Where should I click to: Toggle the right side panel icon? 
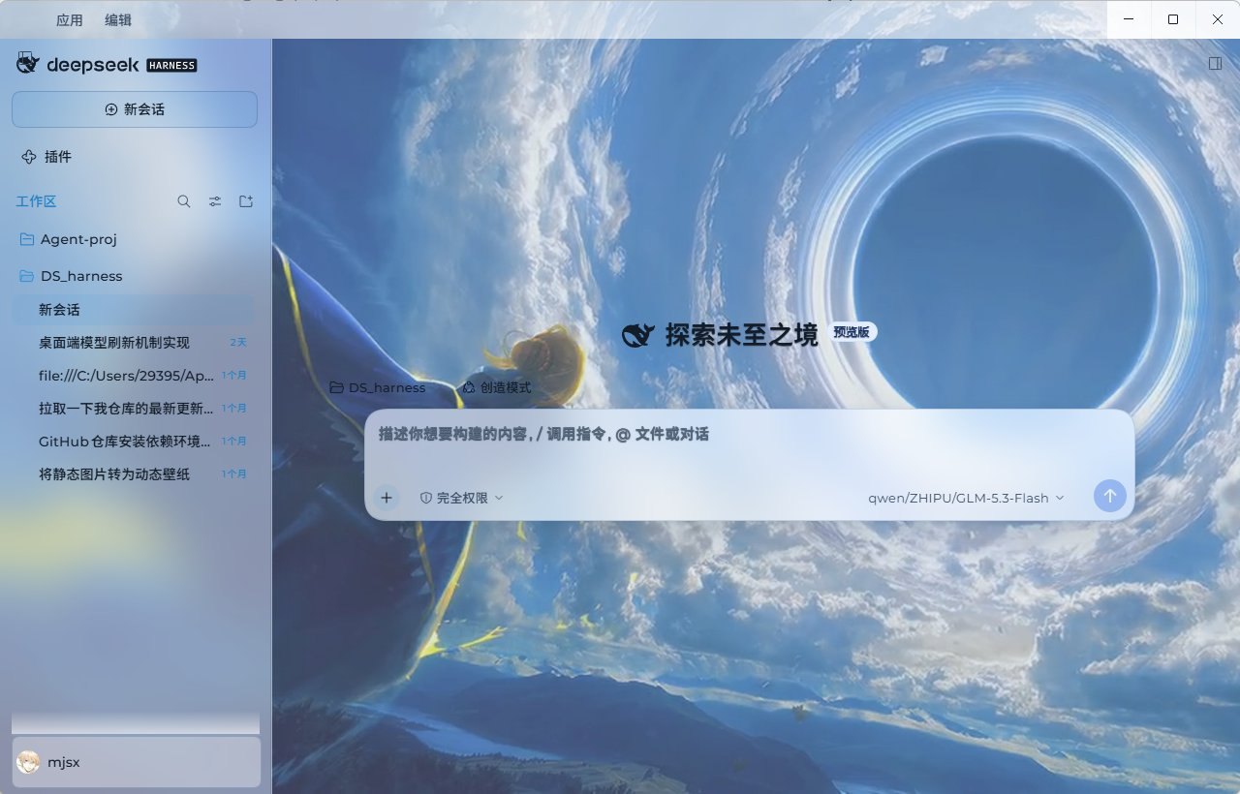coord(1215,63)
